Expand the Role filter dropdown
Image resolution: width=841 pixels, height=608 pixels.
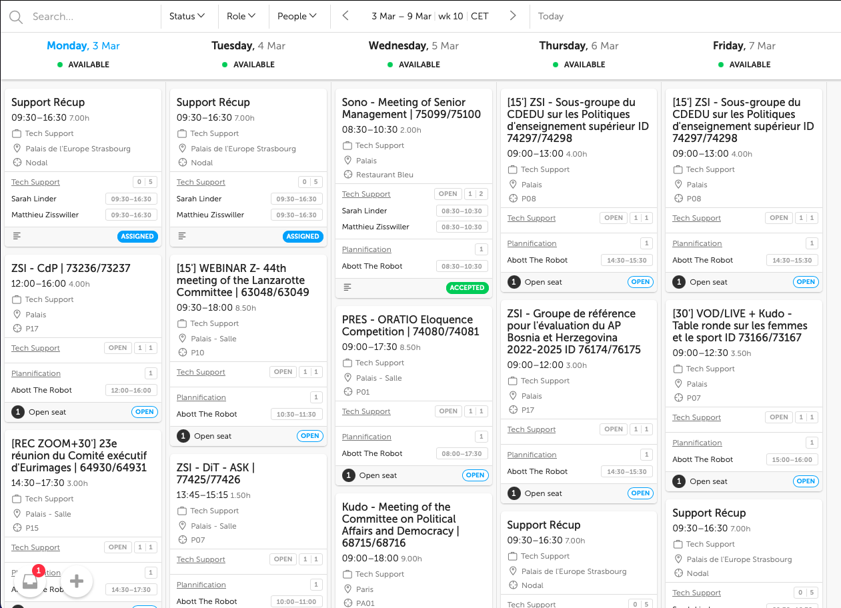tap(241, 16)
